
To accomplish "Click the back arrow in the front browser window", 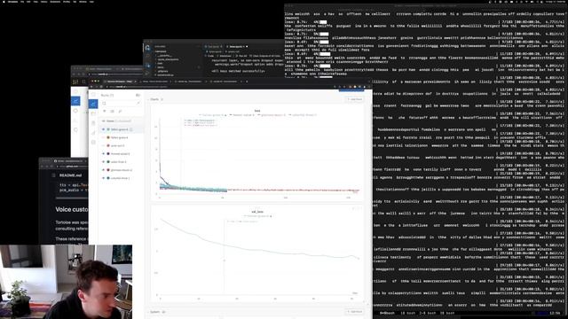I will tap(92, 87).
